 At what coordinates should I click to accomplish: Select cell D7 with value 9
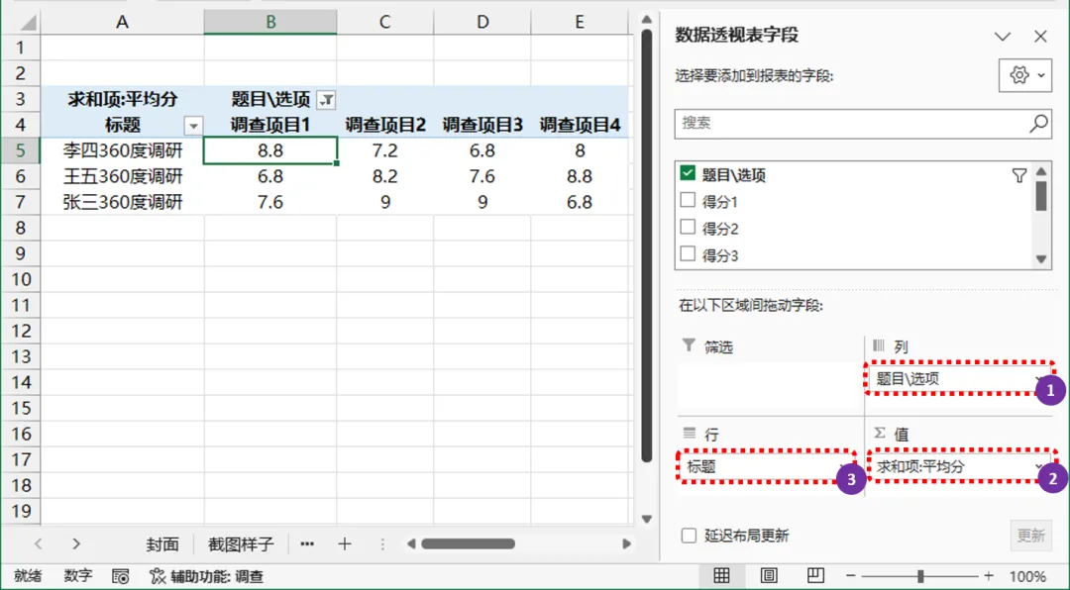point(482,202)
